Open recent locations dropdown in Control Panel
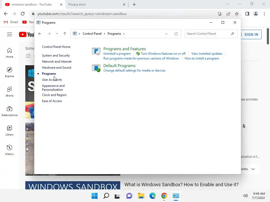This screenshot has width=270, height=202. click(x=57, y=34)
